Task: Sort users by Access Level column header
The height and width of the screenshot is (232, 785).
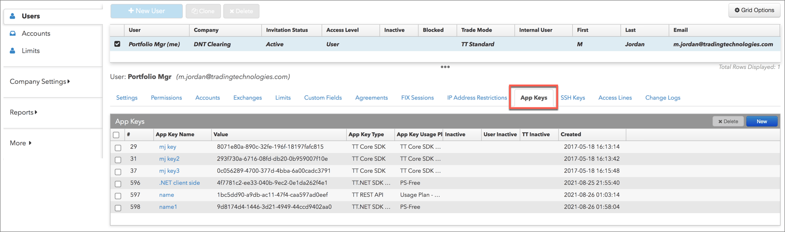Action: 351,30
